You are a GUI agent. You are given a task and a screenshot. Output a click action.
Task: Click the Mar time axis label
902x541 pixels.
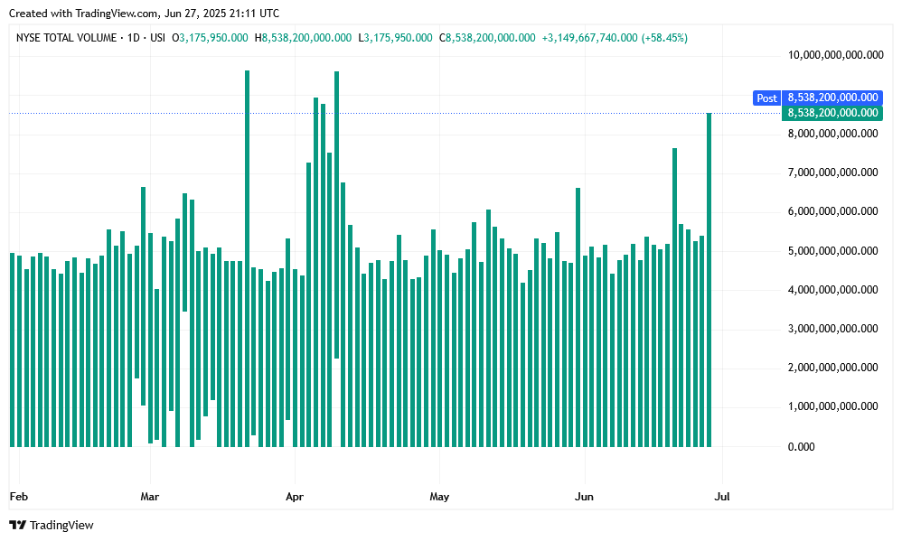pyautogui.click(x=149, y=497)
